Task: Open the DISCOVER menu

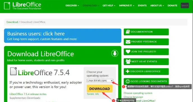Action: point(72,6)
